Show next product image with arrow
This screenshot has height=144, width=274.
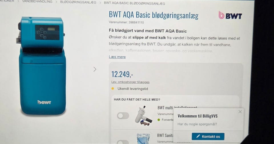(95, 69)
